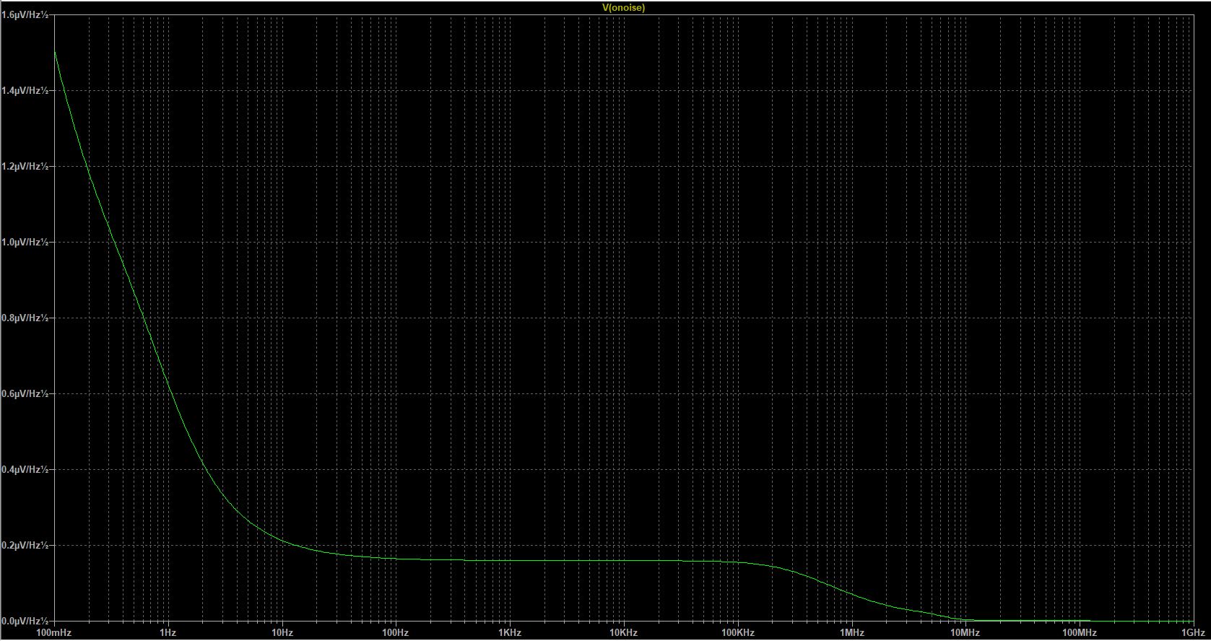This screenshot has width=1211, height=641.
Task: Click the 1.0µV/Hz½ y-axis label
Action: 25,242
